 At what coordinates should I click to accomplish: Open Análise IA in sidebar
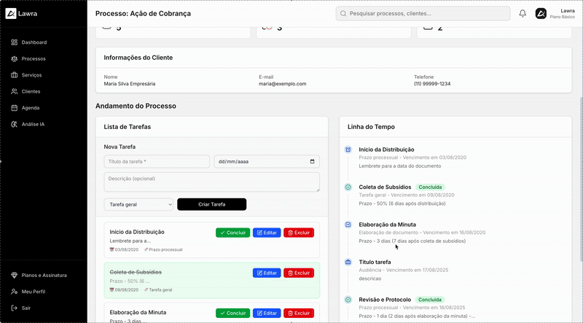pos(33,124)
